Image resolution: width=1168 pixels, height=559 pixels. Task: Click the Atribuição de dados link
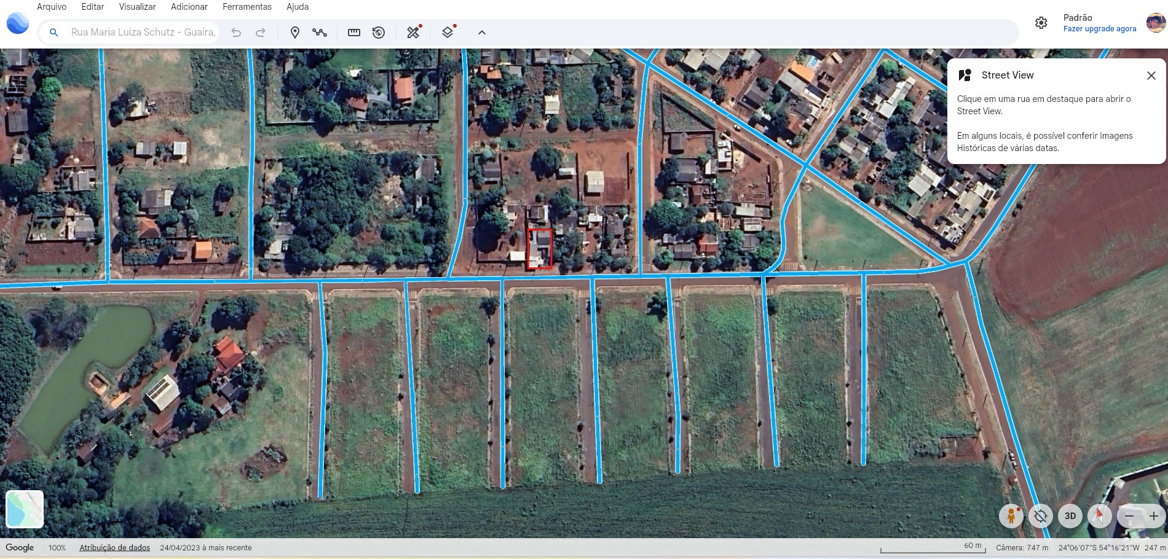(x=114, y=548)
